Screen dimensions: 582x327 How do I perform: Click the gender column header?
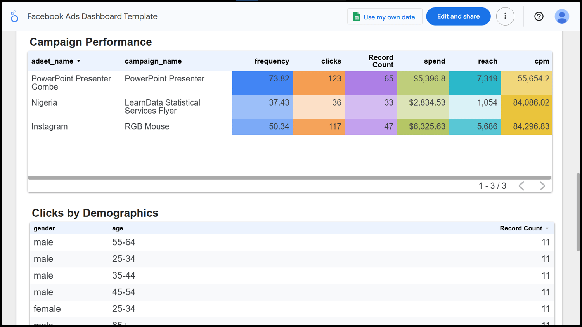pos(44,228)
